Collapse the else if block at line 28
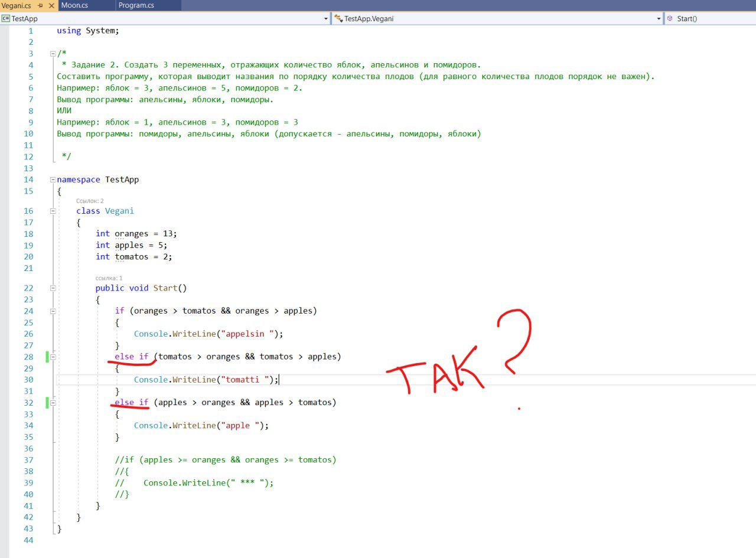756x558 pixels. [53, 357]
